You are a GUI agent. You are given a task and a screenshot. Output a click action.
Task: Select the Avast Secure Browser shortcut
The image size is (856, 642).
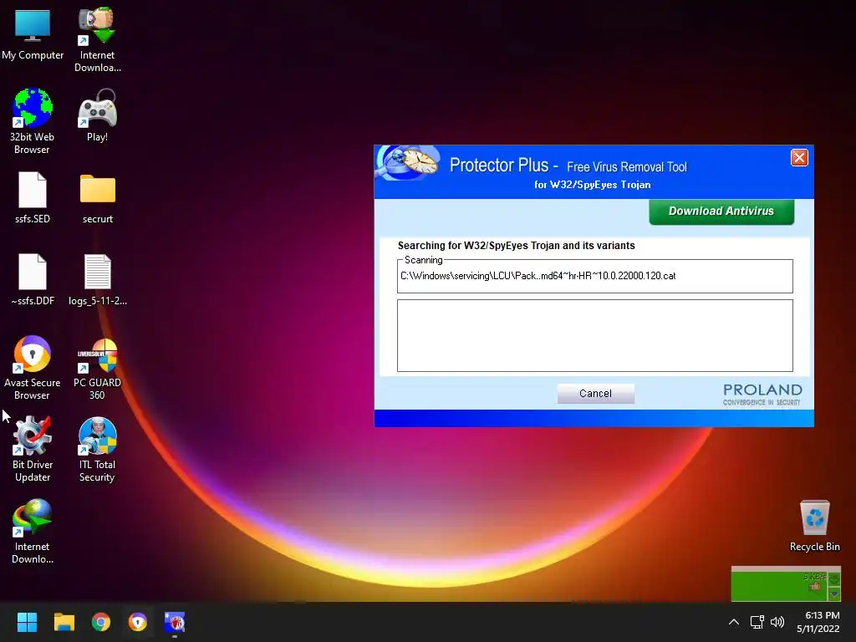coord(33,368)
